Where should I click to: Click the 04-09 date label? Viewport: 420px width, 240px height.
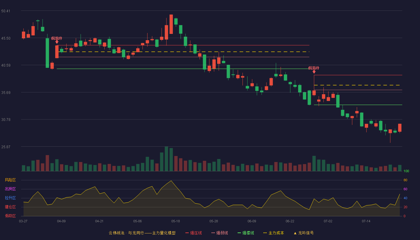61,221
